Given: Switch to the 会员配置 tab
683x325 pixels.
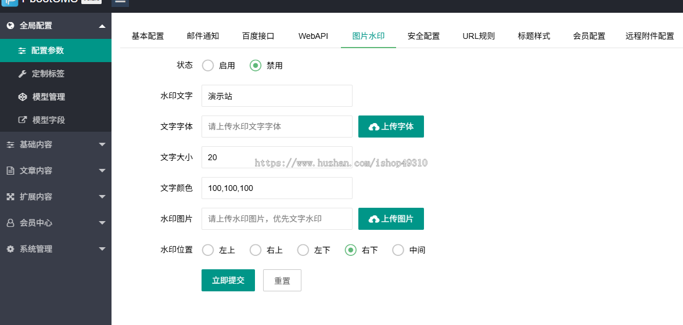Looking at the screenshot, I should 589,36.
